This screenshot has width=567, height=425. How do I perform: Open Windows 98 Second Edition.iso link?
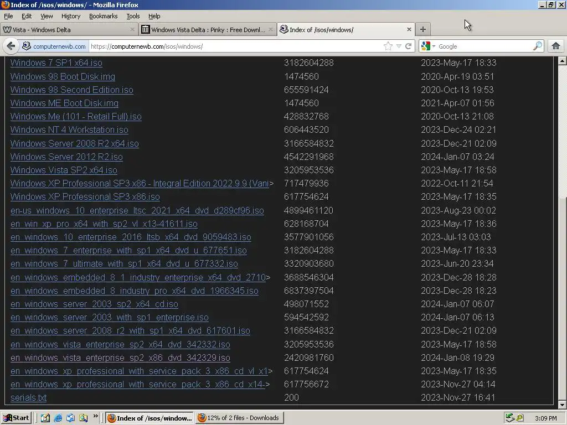click(x=72, y=90)
